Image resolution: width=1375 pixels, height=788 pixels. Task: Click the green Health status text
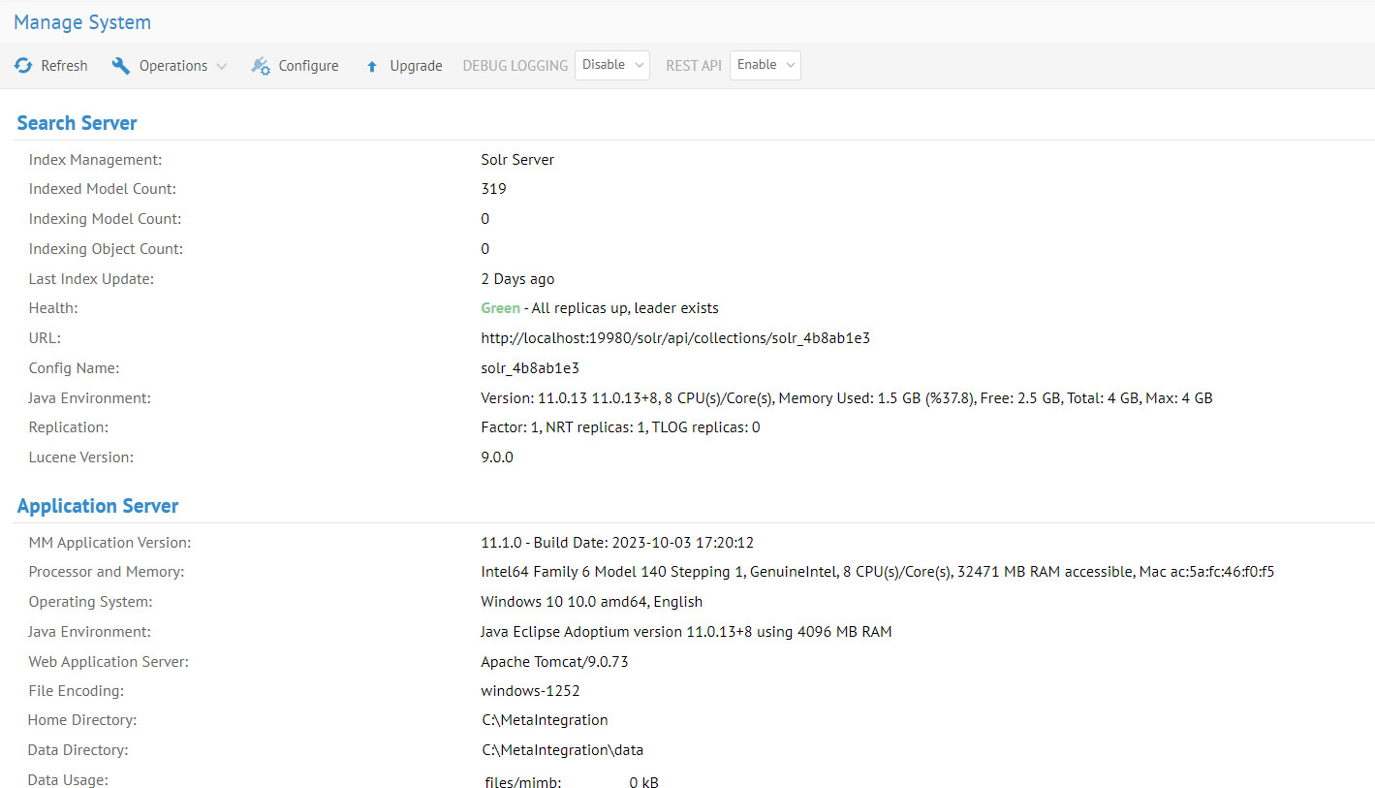click(x=500, y=308)
